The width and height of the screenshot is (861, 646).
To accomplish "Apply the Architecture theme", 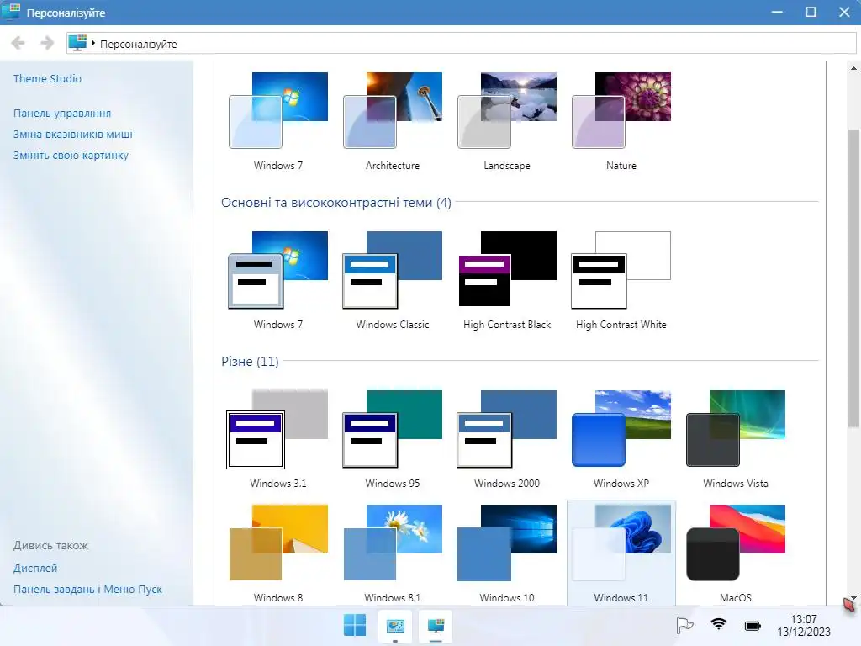I will click(x=393, y=110).
